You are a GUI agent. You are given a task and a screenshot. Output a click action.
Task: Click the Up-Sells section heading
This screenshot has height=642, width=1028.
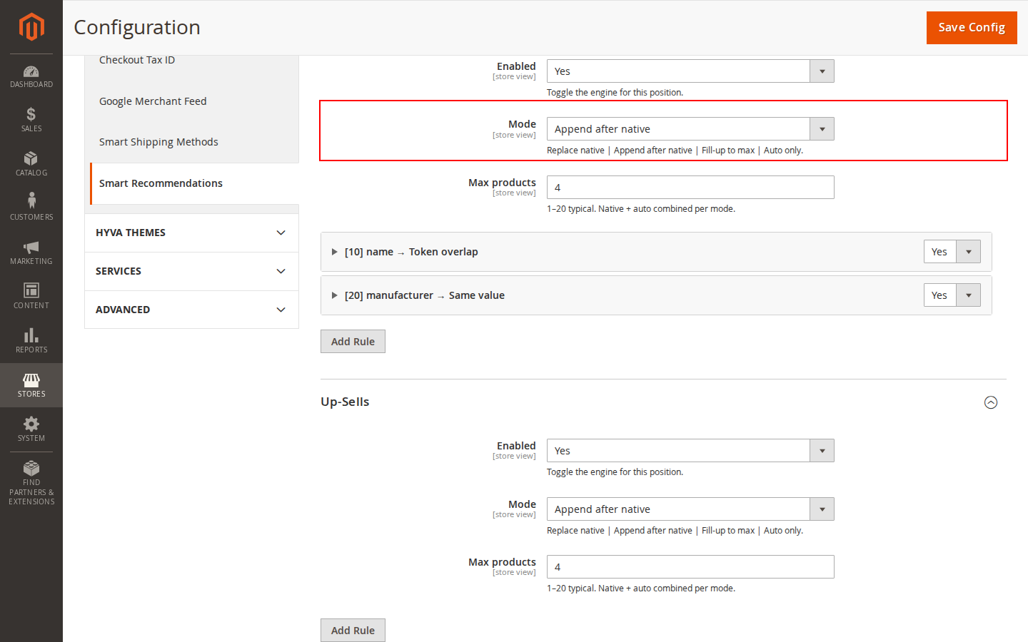345,402
